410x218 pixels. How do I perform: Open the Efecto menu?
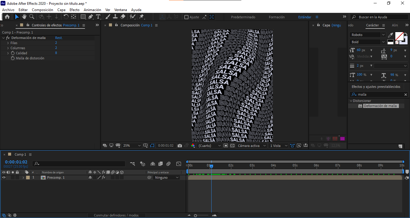pos(74,10)
